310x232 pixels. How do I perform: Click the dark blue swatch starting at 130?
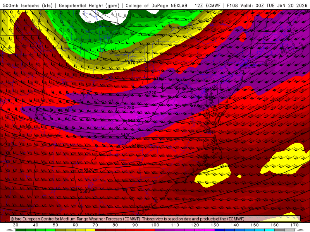click(220, 230)
